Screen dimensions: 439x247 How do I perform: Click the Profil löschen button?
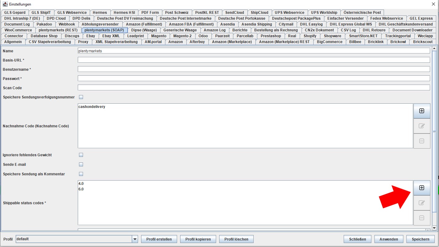click(236, 239)
